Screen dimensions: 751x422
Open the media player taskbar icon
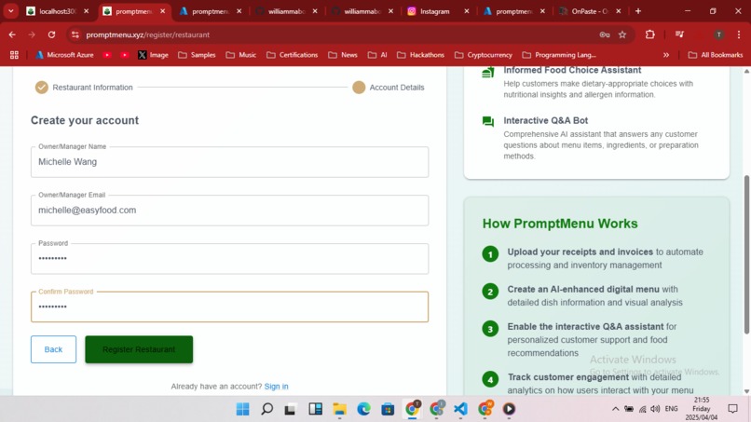coord(509,409)
